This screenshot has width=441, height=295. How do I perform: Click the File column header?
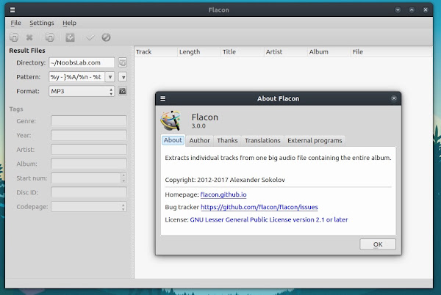(392, 52)
